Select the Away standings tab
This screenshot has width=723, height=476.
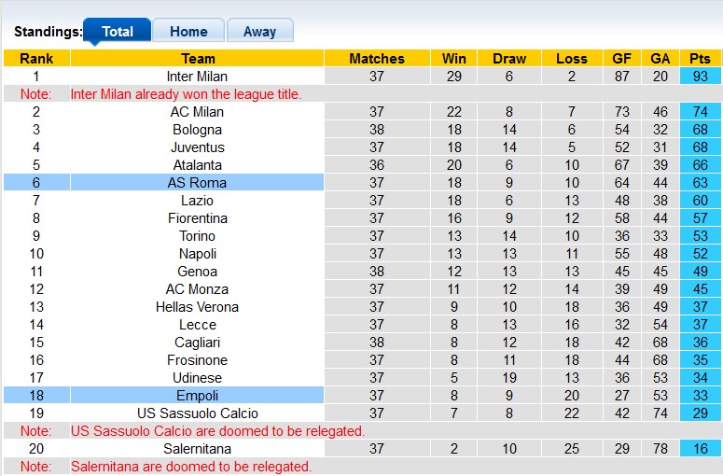point(259,31)
